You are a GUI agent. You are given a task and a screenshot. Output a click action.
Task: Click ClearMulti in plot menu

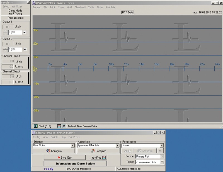click(80, 8)
